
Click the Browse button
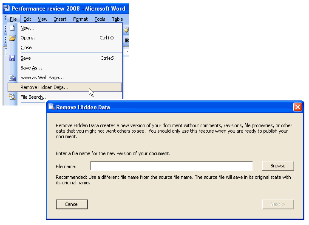(x=278, y=166)
